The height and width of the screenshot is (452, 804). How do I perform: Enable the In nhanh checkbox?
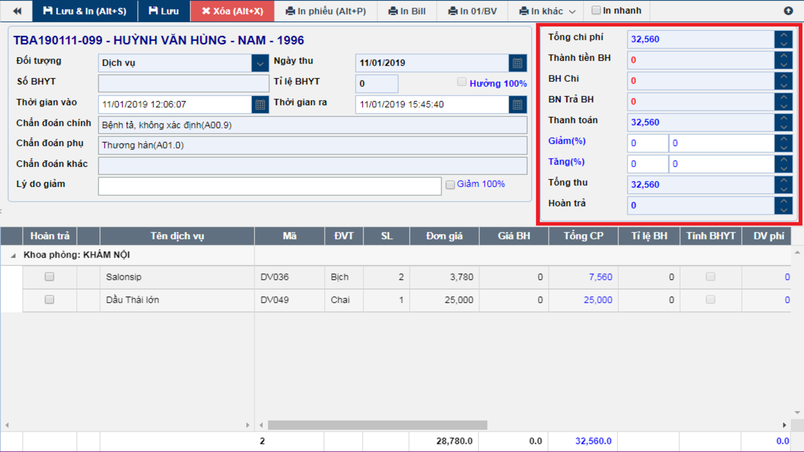[x=596, y=10]
